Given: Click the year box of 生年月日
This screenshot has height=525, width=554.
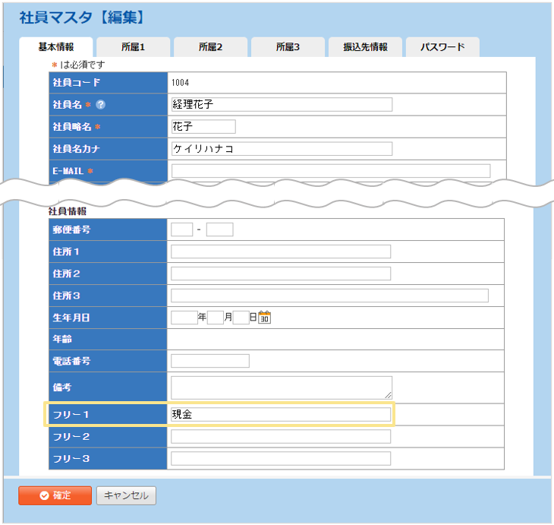Looking at the screenshot, I should 184,318.
